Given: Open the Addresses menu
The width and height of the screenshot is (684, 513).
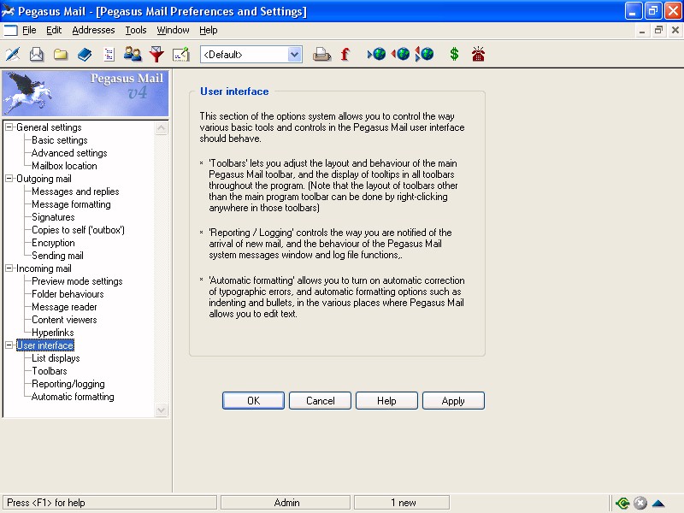Looking at the screenshot, I should click(93, 30).
